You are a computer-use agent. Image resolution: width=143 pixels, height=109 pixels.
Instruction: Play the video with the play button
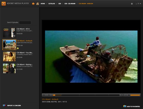tap(49, 95)
